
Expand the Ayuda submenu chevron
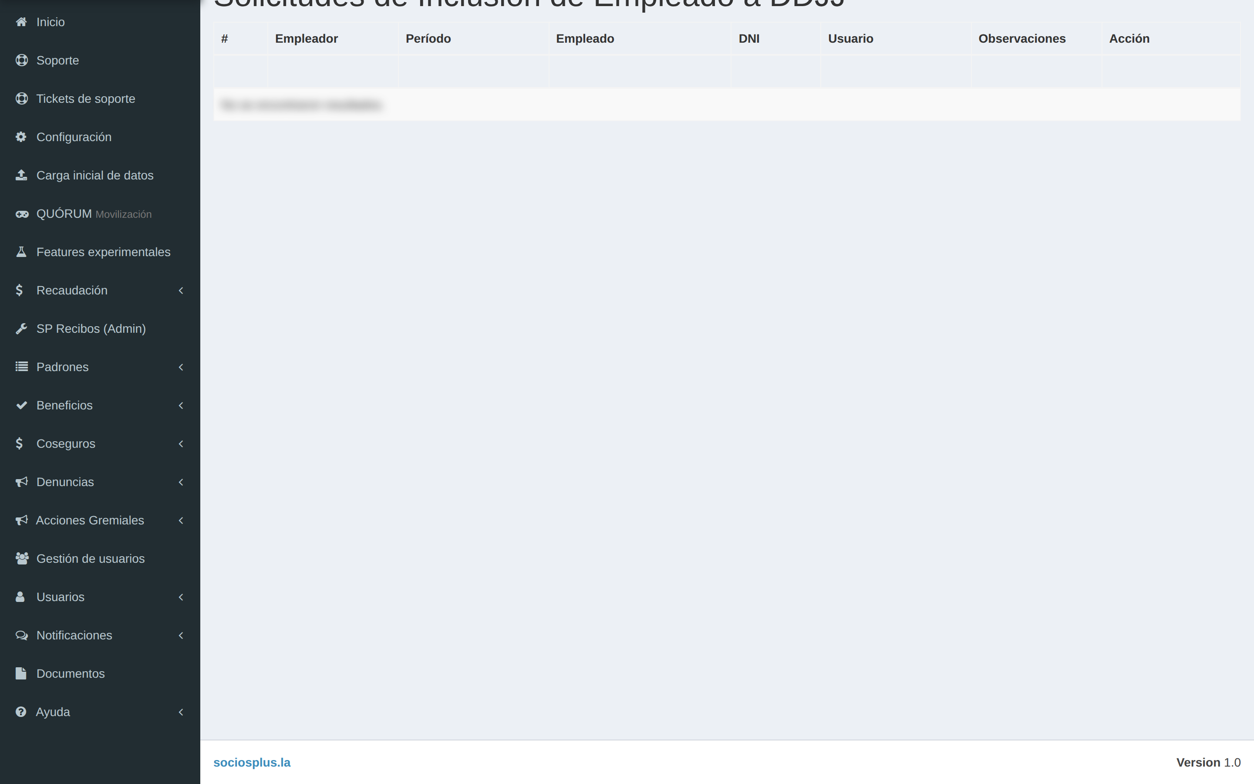coord(181,713)
